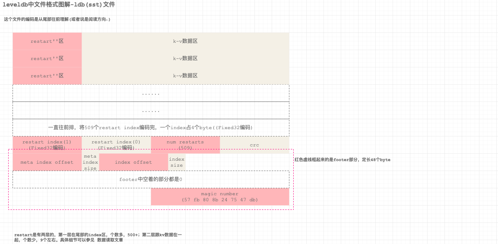Select the 'magic number' block

[220, 196]
